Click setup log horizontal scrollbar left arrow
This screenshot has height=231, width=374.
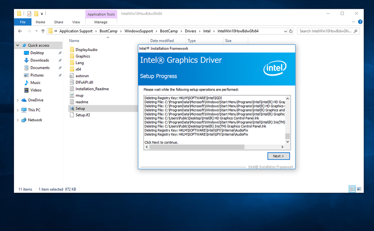(146, 147)
